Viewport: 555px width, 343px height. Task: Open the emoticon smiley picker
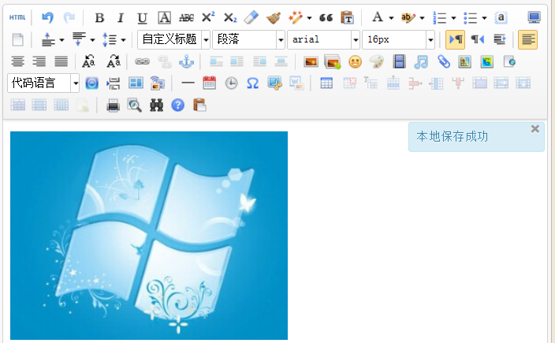[x=355, y=62]
